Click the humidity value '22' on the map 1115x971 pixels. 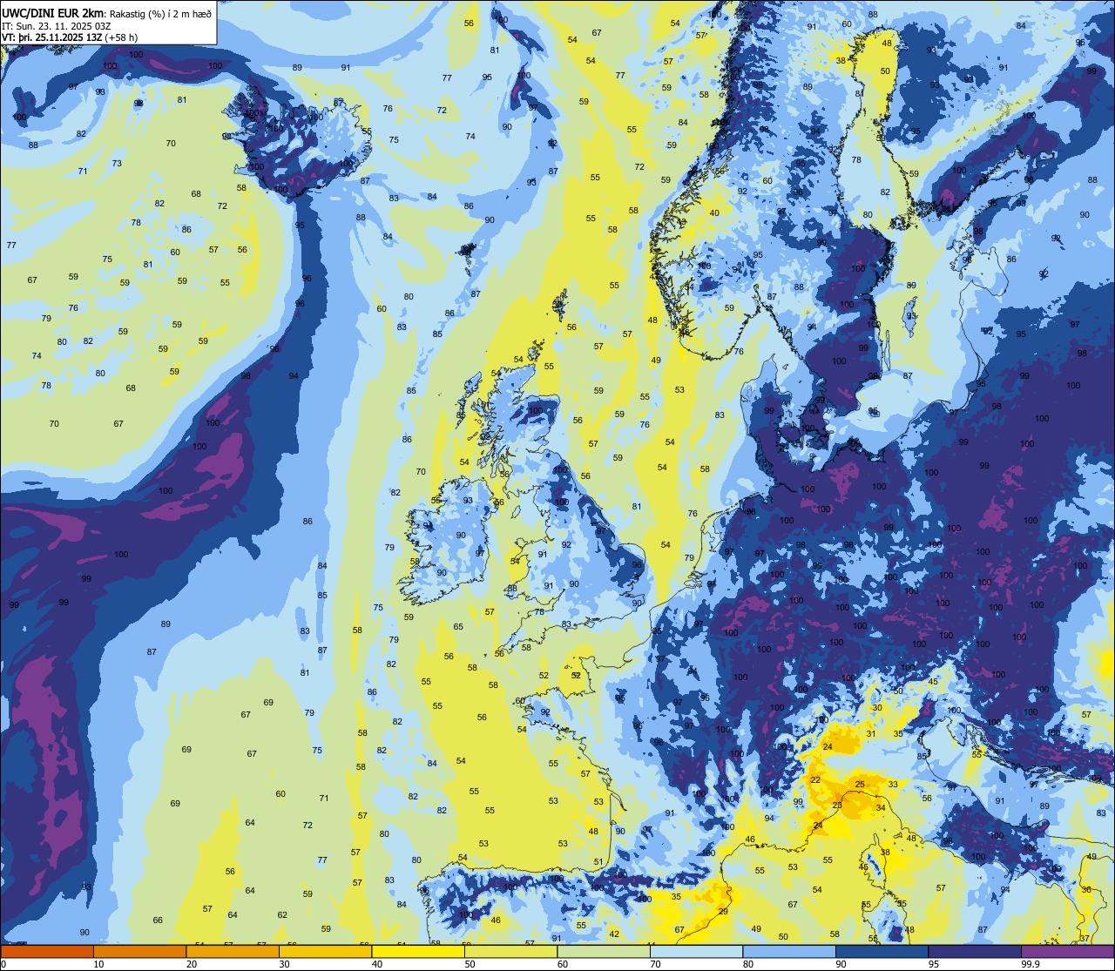pos(815,779)
